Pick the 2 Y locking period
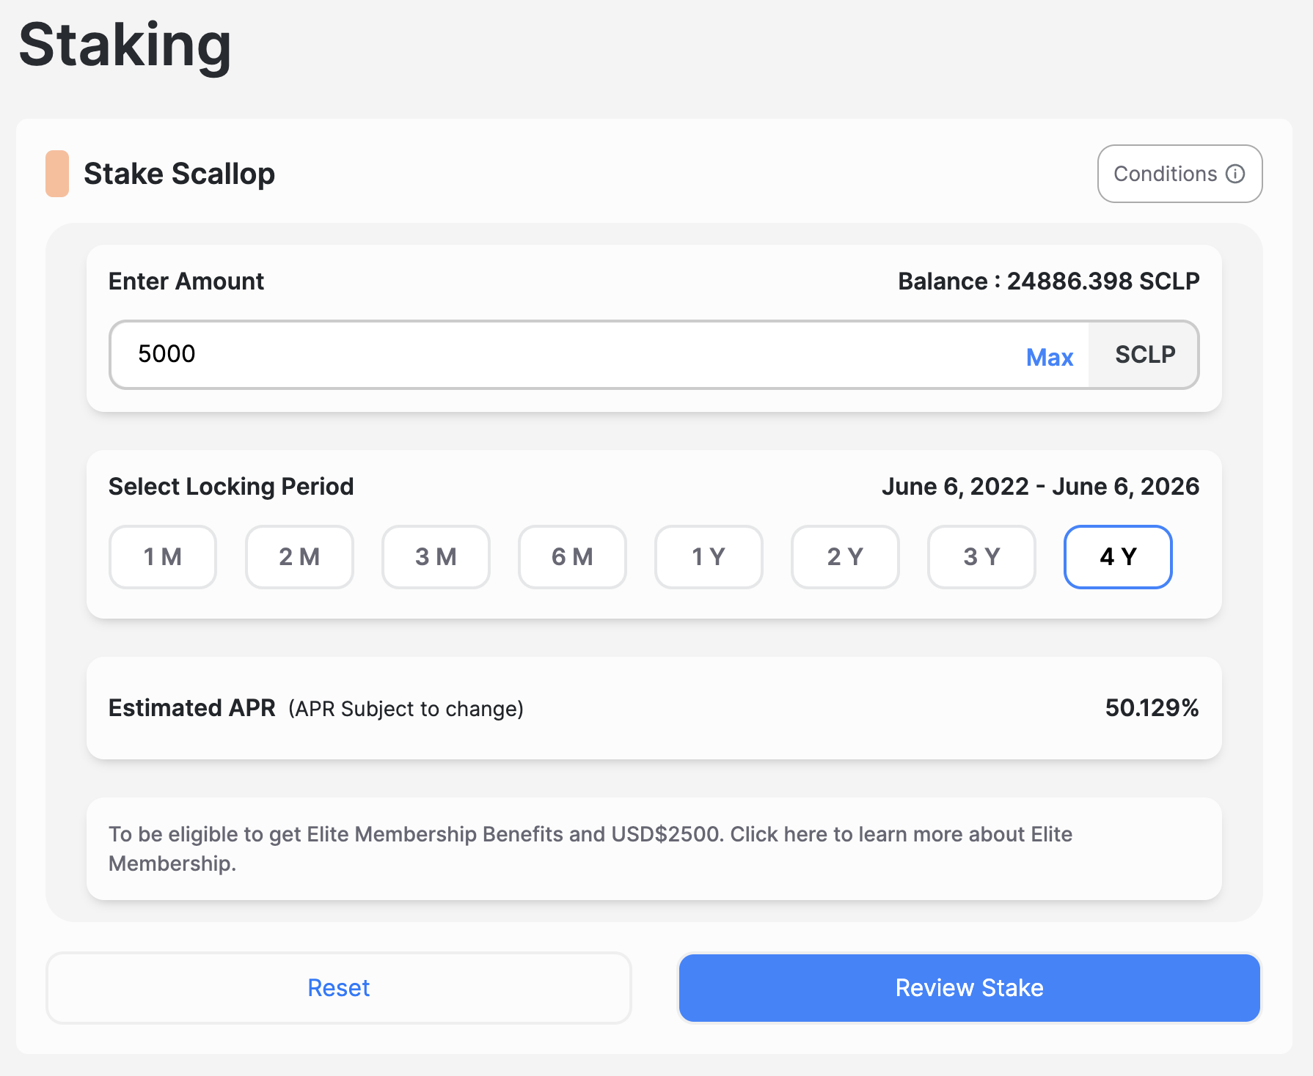 click(845, 557)
